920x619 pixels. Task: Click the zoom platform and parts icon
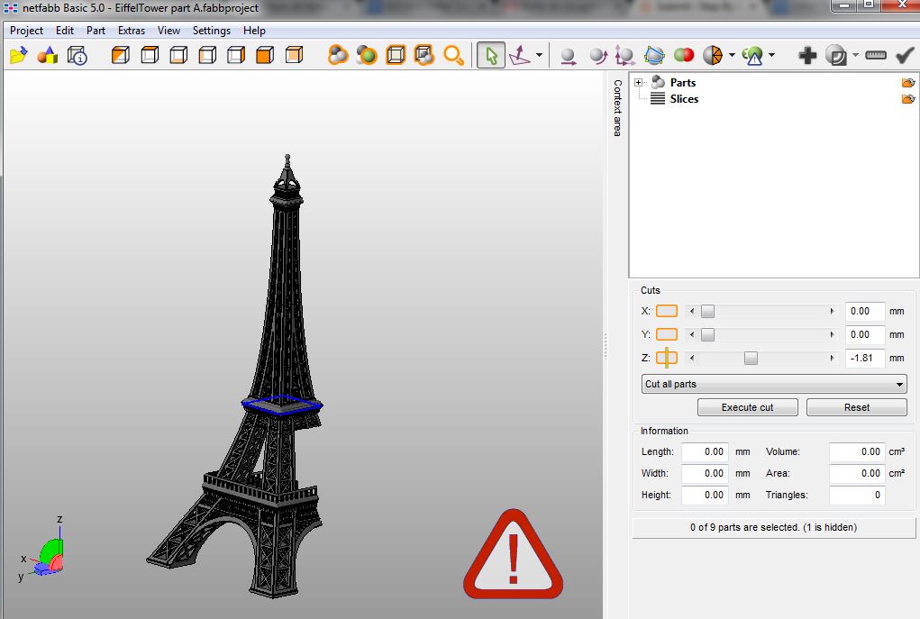[424, 56]
